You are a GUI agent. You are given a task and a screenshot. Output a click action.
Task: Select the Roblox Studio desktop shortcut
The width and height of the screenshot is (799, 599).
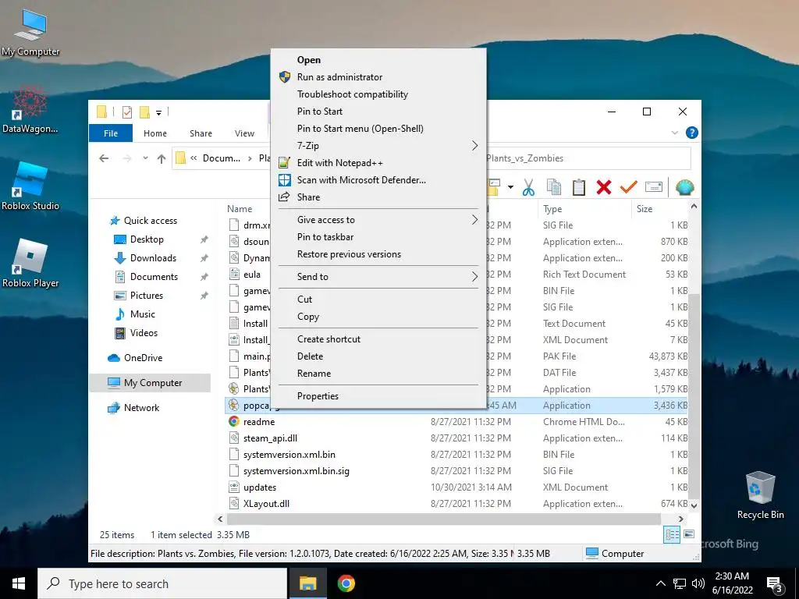(x=30, y=186)
